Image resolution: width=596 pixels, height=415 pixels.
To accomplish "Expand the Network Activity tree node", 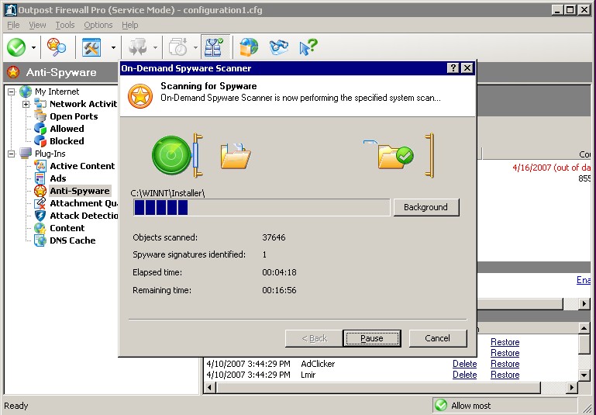I will (x=26, y=104).
